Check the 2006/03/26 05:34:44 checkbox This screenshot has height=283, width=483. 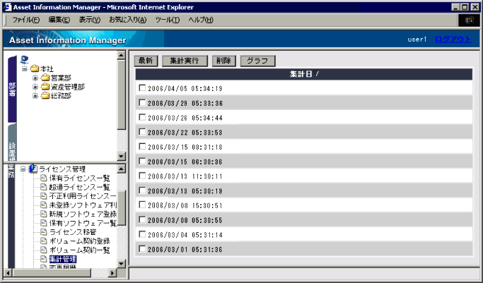[x=142, y=117]
